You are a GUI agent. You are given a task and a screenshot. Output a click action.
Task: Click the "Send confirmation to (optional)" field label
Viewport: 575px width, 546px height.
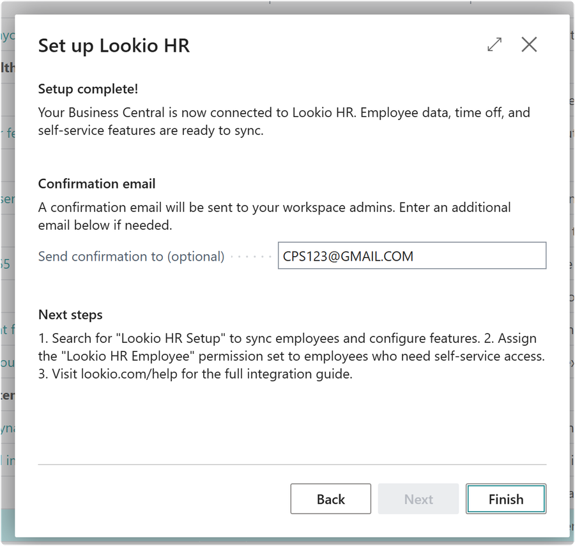pos(131,256)
